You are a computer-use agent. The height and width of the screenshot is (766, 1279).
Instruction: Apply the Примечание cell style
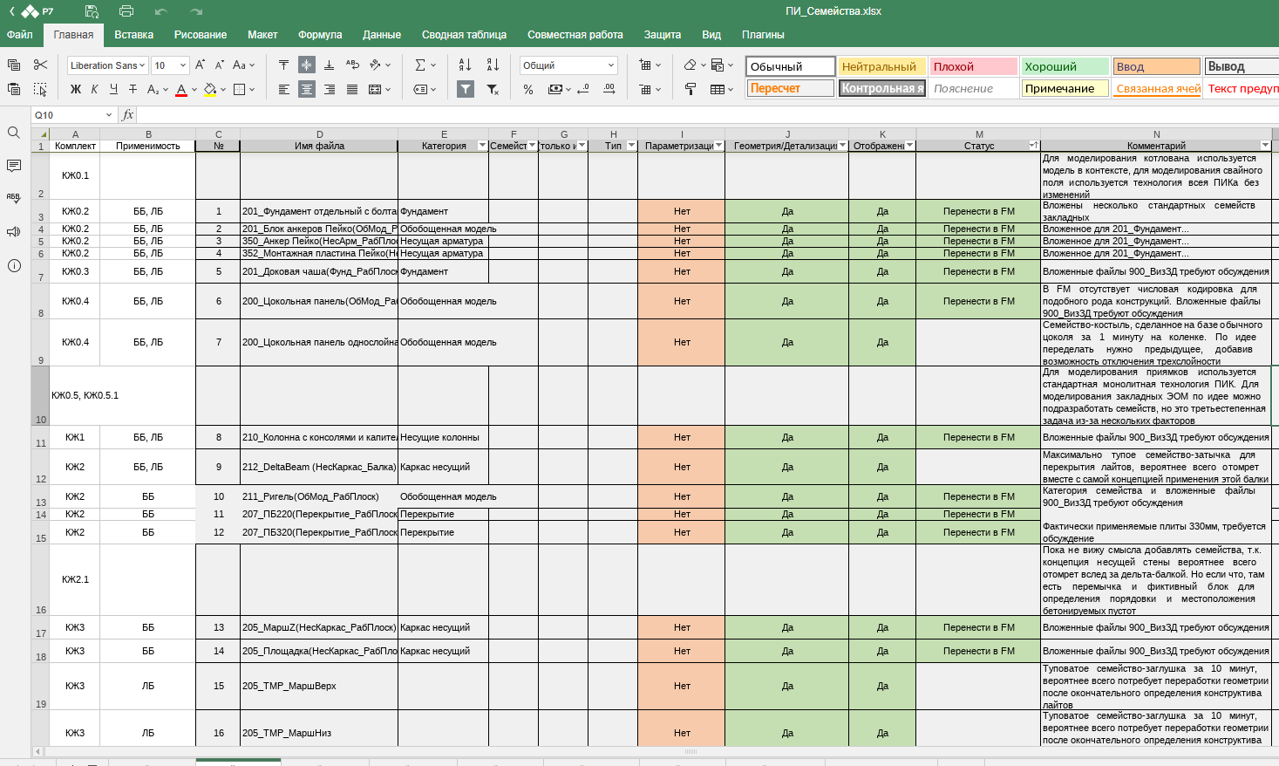(x=1065, y=88)
